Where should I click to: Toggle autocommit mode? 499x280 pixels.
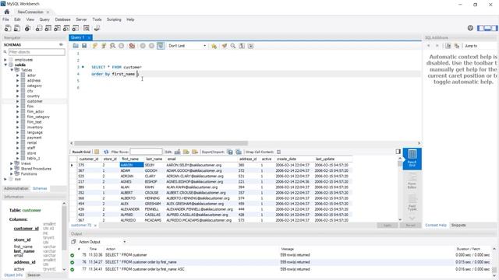[161, 46]
